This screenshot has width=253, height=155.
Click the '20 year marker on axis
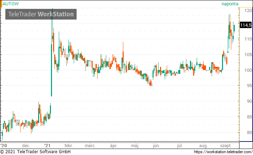pyautogui.click(x=4, y=146)
